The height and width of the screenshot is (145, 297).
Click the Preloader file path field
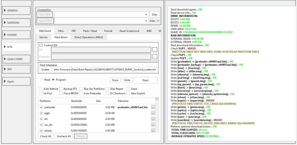tap(101, 57)
